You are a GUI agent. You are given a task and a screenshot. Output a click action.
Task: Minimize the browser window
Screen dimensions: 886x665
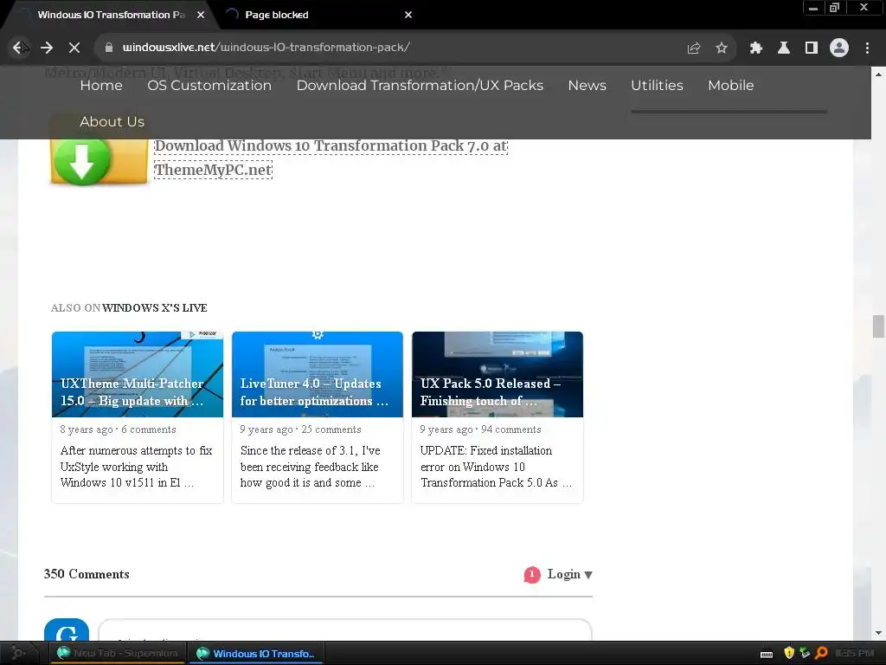point(813,8)
